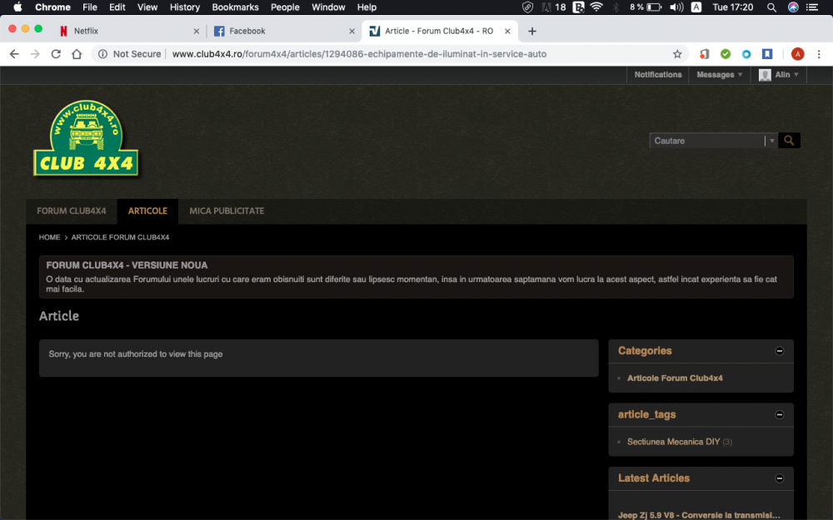Screen dimensions: 833x520
Task: Bookmark this page with the star icon
Action: 677,54
